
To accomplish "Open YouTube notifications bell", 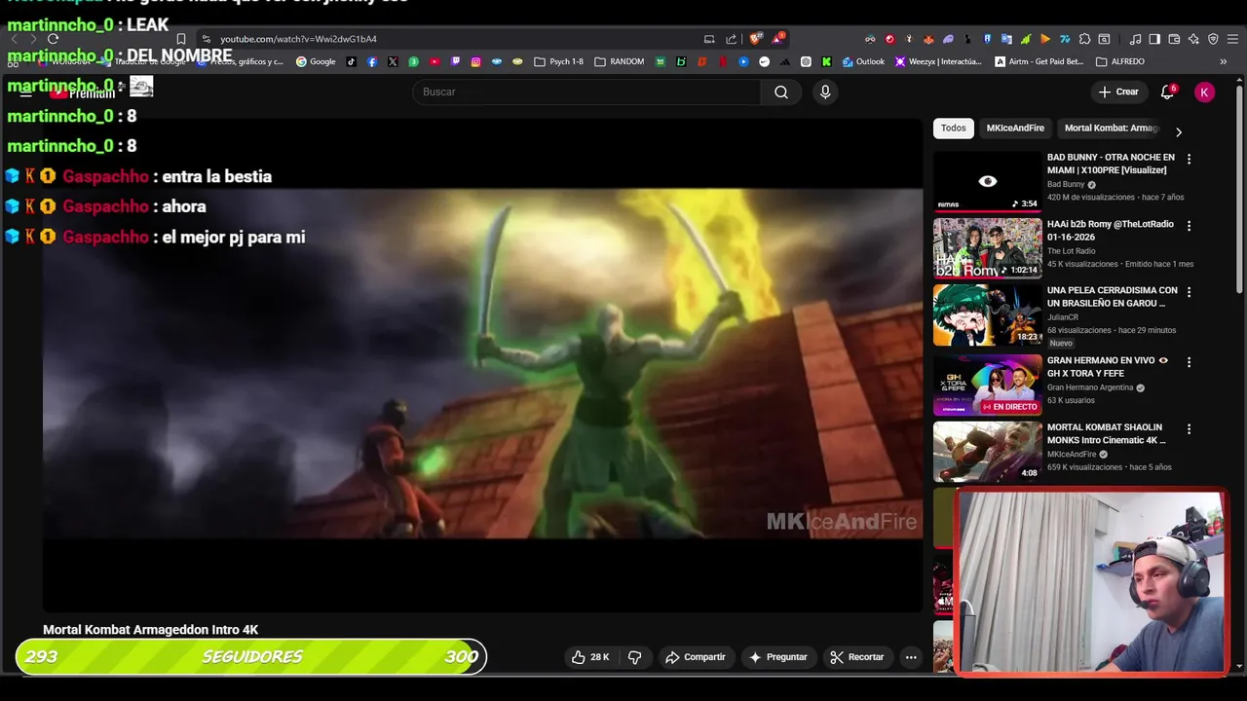I will [x=1167, y=92].
